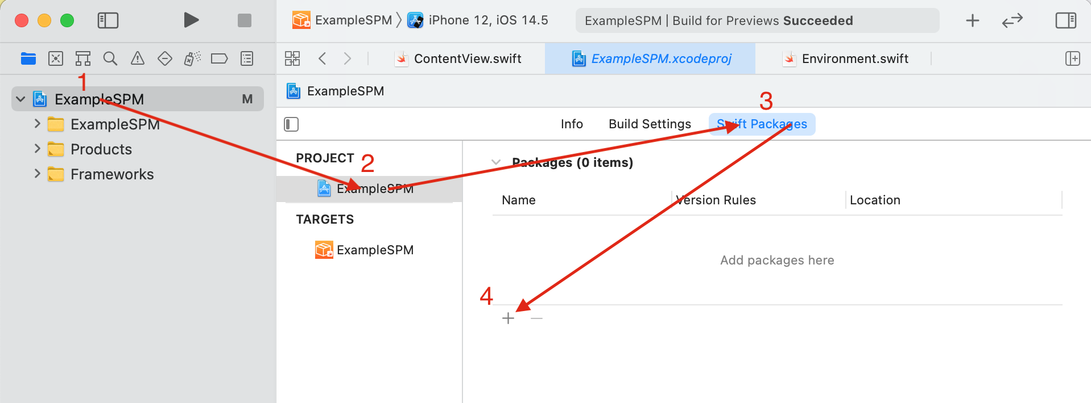The image size is (1091, 403).
Task: Click ExampleSPM in the jump bar
Action: 336,91
